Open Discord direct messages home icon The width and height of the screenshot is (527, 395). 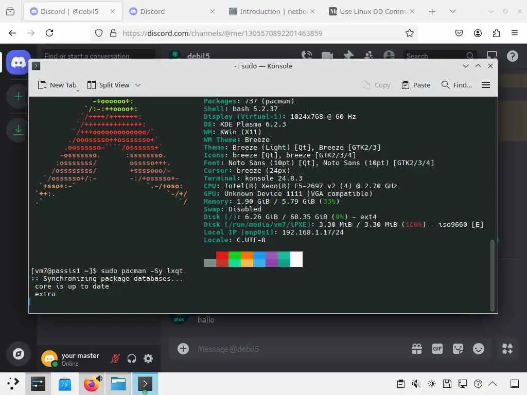18,62
